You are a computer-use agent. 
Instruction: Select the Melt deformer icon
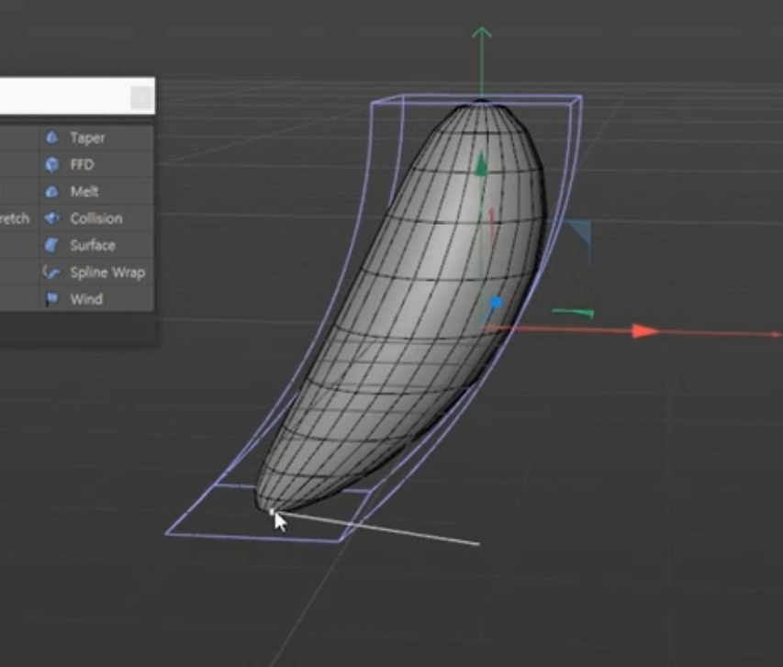[51, 191]
